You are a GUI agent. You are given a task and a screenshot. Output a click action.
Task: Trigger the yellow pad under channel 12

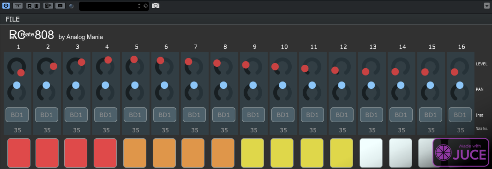pyautogui.click(x=342, y=153)
